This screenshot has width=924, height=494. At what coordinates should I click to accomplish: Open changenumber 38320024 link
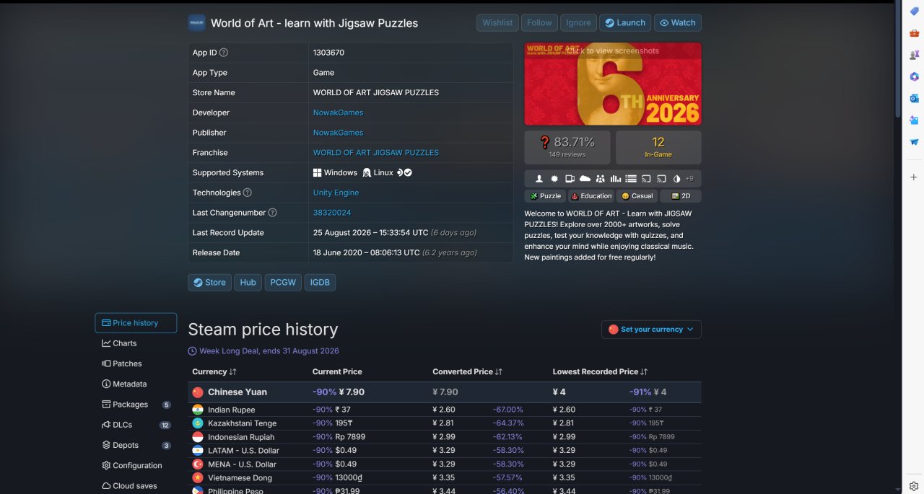tap(332, 213)
